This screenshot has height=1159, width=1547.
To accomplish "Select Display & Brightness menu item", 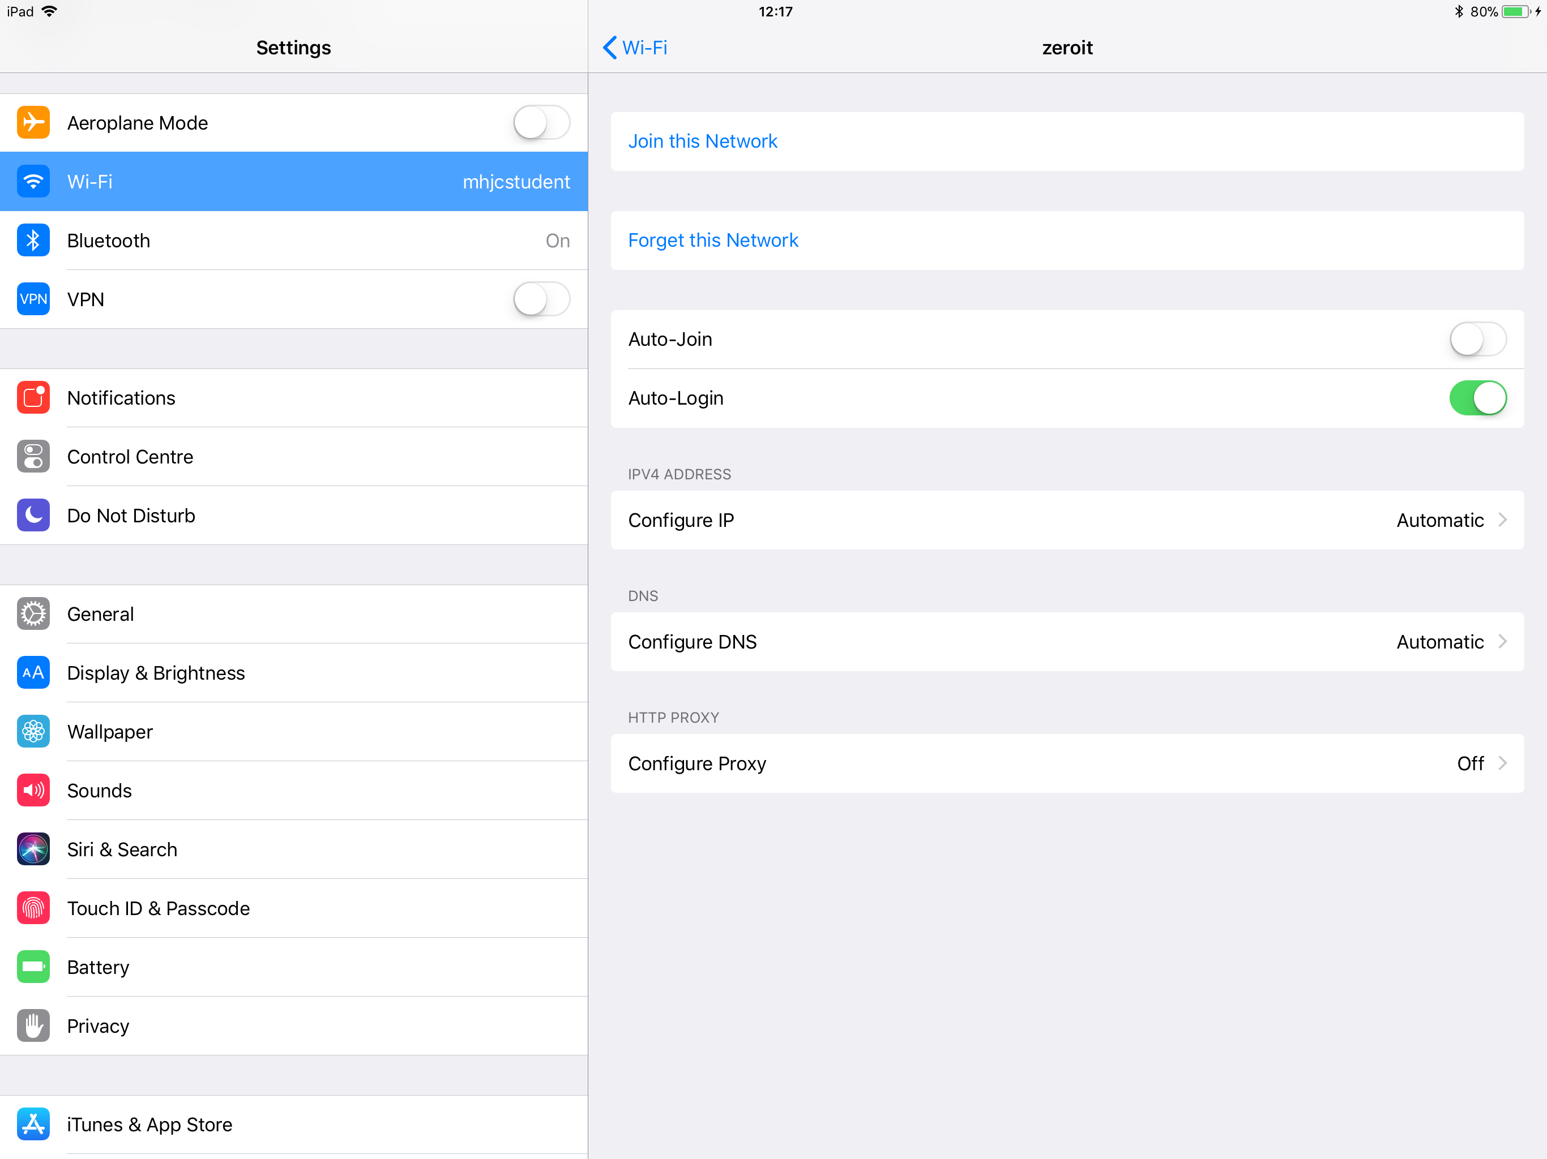I will [156, 672].
